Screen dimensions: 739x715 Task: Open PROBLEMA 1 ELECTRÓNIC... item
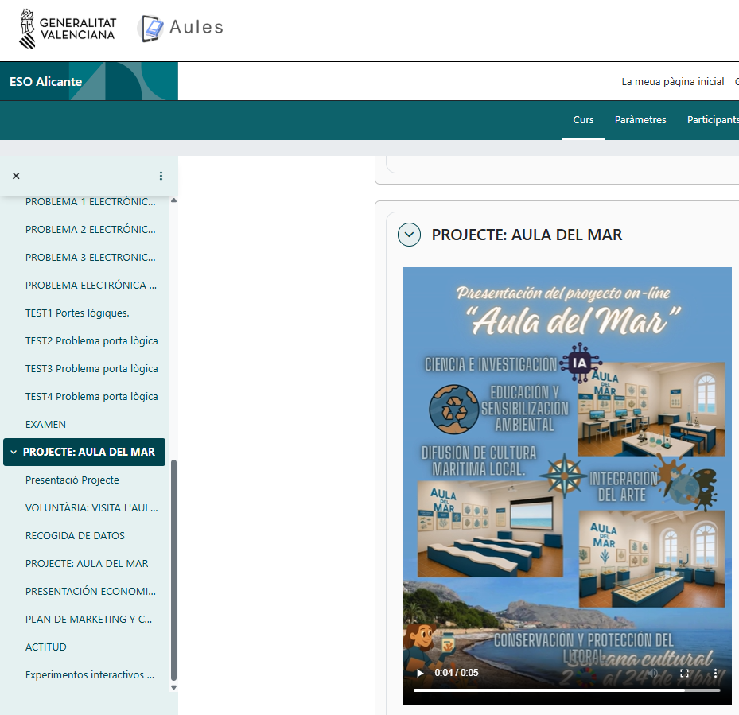click(x=91, y=202)
